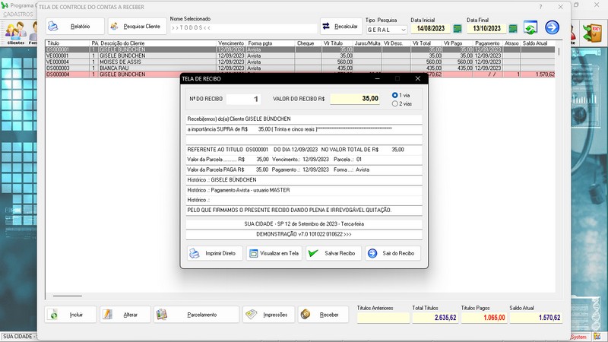608x342 pixels.
Task: Open the CADASTROS menu
Action: 17,14
